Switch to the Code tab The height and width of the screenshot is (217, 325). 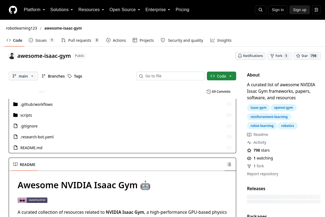point(14,40)
